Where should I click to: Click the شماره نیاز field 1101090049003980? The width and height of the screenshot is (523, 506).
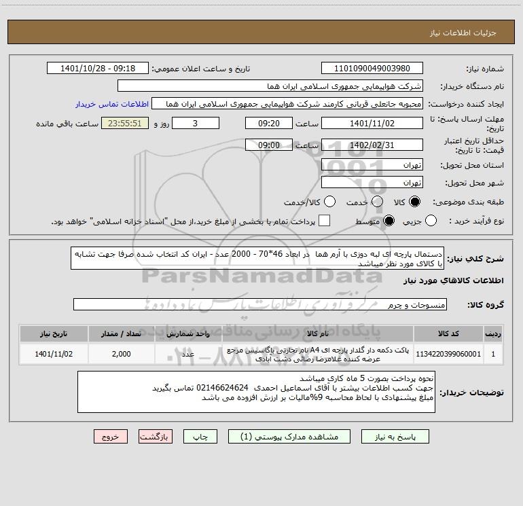[x=372, y=69]
